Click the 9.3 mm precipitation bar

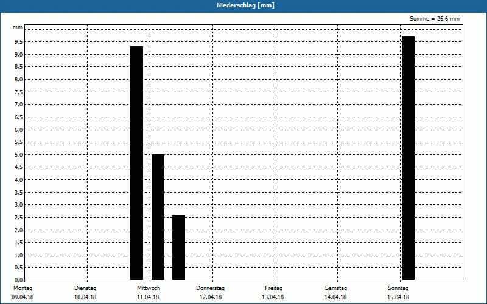click(136, 163)
